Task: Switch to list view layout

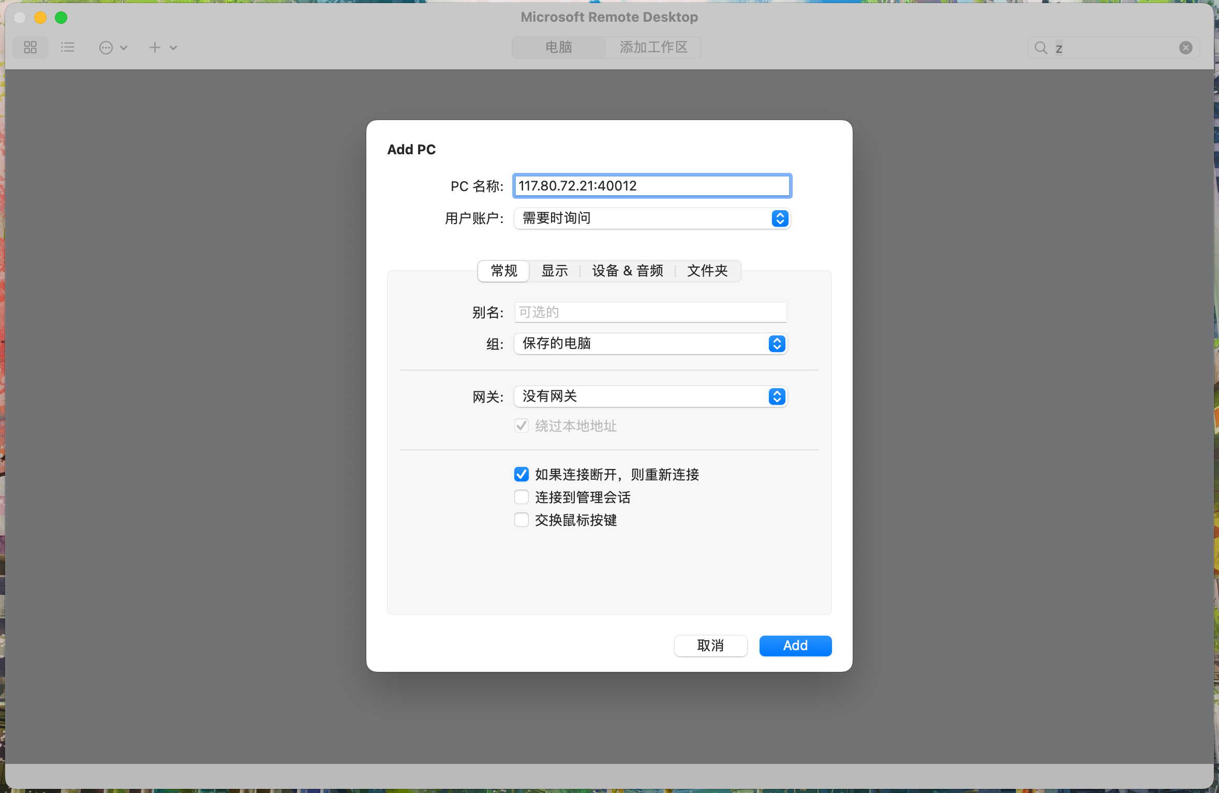Action: 67,47
